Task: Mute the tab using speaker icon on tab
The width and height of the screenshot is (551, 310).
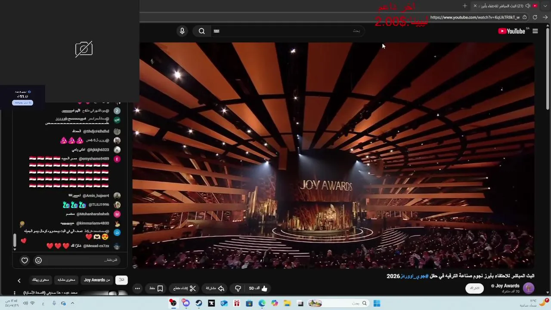Action: click(x=528, y=6)
